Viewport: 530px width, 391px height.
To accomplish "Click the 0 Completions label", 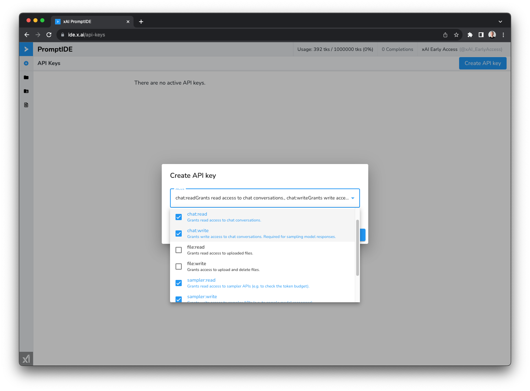I will point(397,49).
